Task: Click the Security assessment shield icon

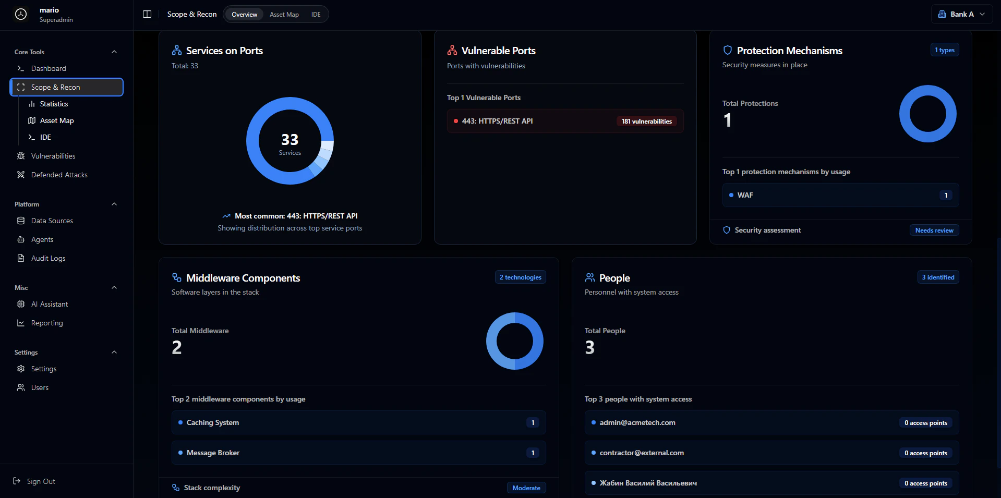Action: point(727,230)
